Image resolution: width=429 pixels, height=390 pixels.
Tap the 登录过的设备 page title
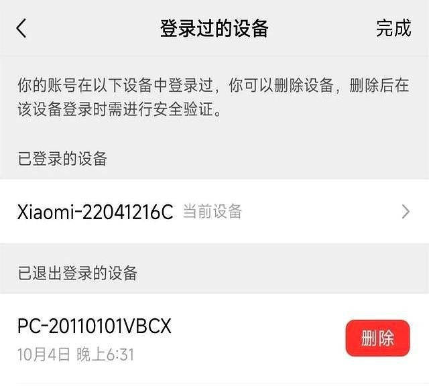click(x=214, y=28)
